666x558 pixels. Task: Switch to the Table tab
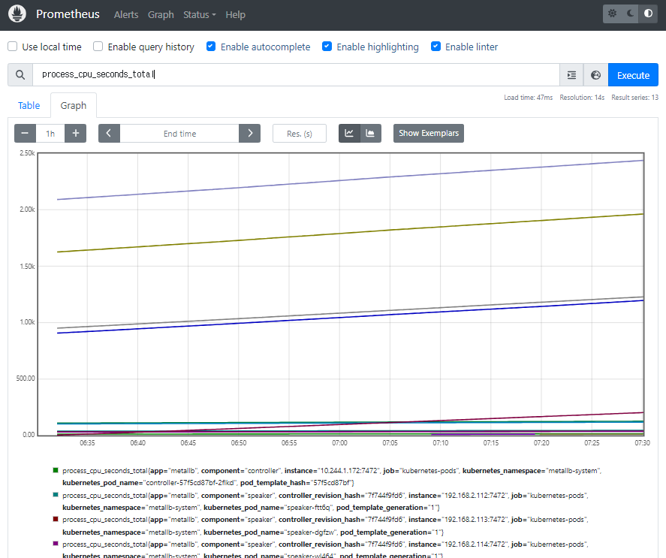pyautogui.click(x=29, y=105)
